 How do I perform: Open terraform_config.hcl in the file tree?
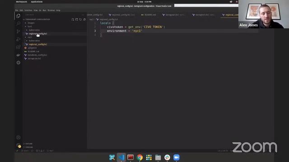tap(37, 55)
